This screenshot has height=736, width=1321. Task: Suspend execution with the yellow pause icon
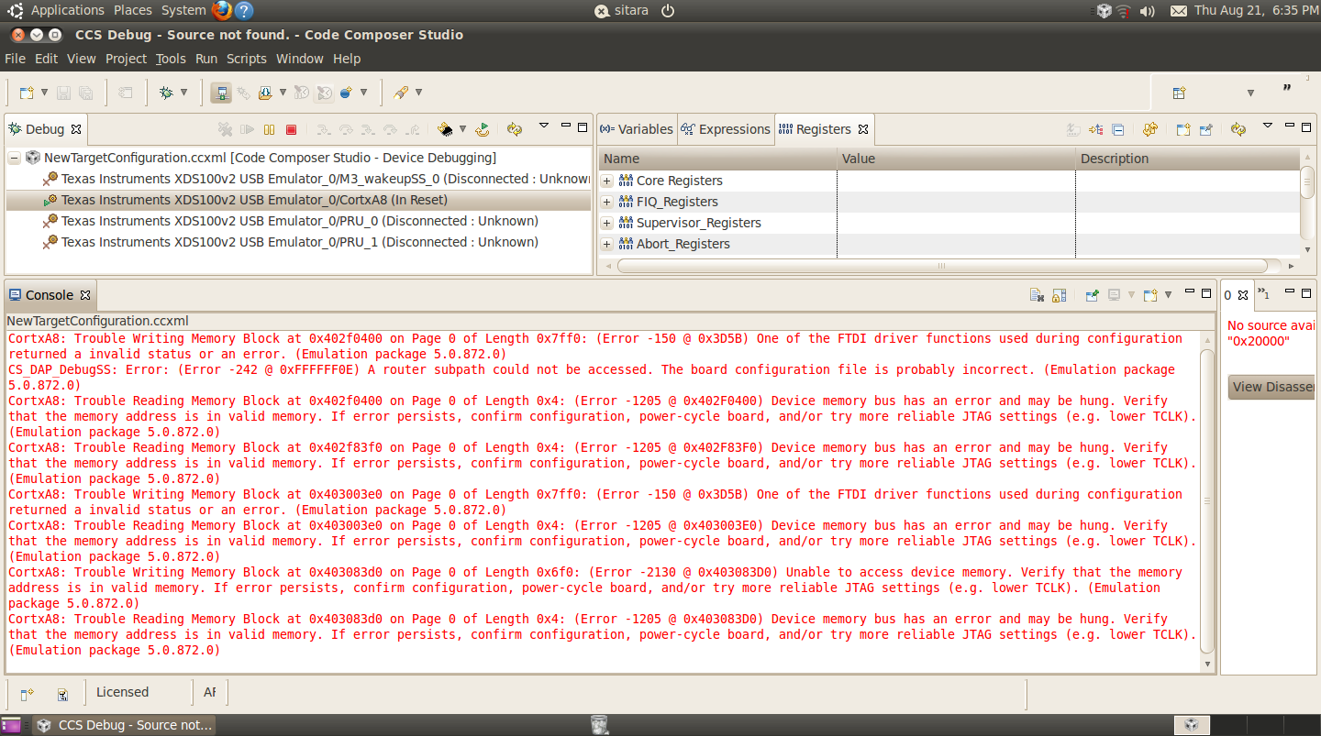[x=270, y=130]
